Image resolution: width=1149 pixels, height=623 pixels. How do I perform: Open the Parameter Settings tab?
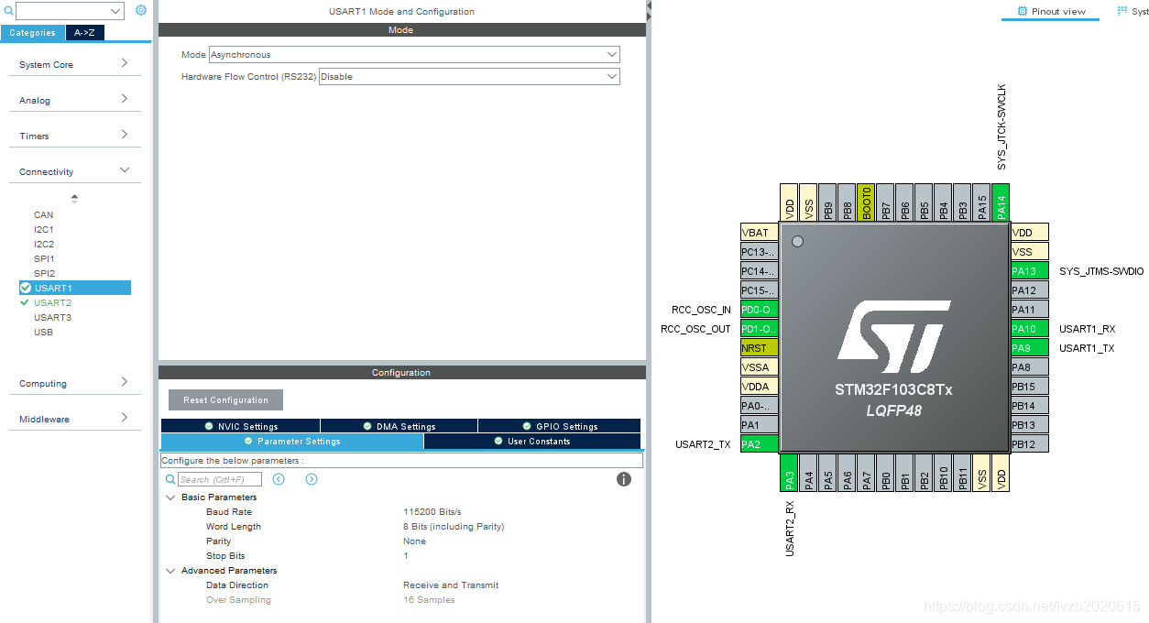click(x=292, y=442)
